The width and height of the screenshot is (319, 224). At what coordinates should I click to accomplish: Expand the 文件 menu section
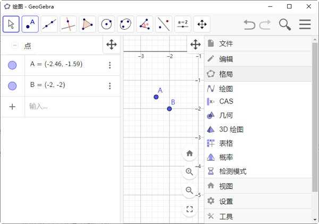[226, 44]
